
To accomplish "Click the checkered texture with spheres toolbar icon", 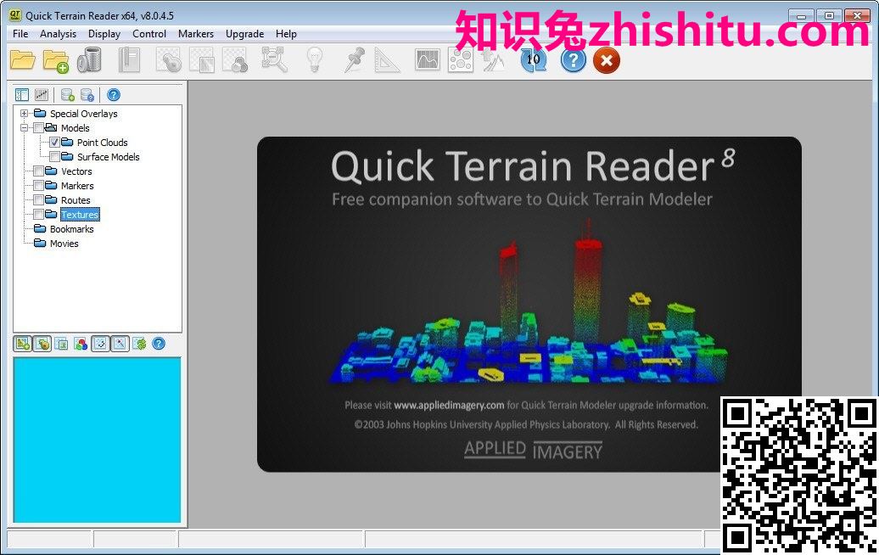I will (236, 60).
